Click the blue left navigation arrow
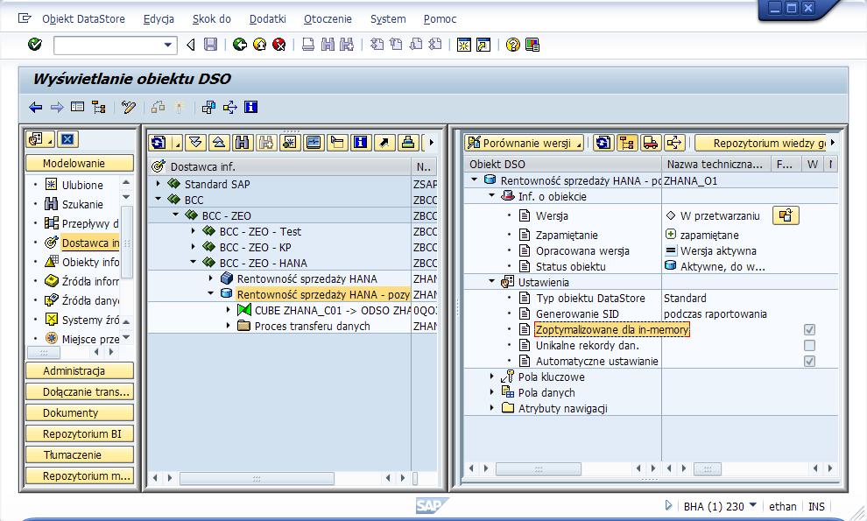 [x=35, y=108]
